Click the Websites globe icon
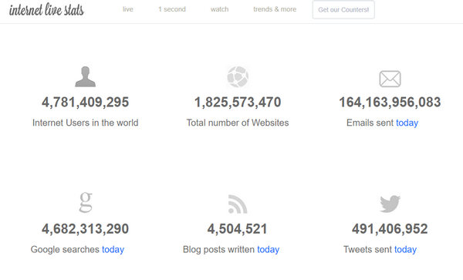The image size is (463, 280). [x=238, y=77]
